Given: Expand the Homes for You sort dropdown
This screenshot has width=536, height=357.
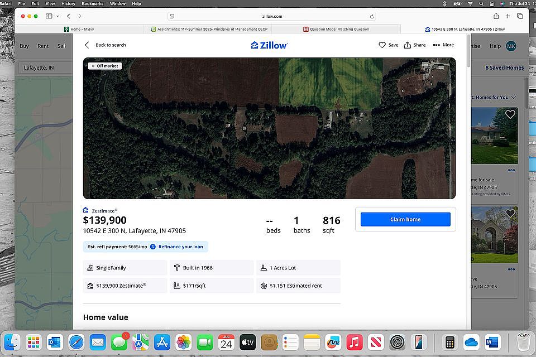Looking at the screenshot, I should (514, 98).
